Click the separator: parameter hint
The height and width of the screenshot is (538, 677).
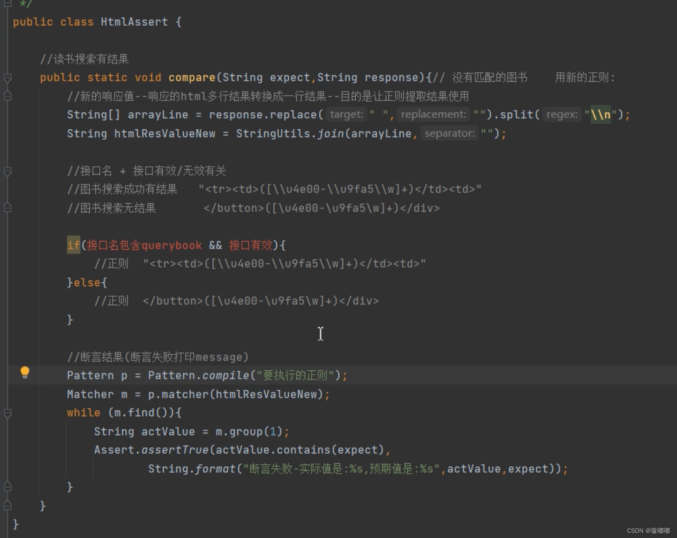(x=449, y=133)
